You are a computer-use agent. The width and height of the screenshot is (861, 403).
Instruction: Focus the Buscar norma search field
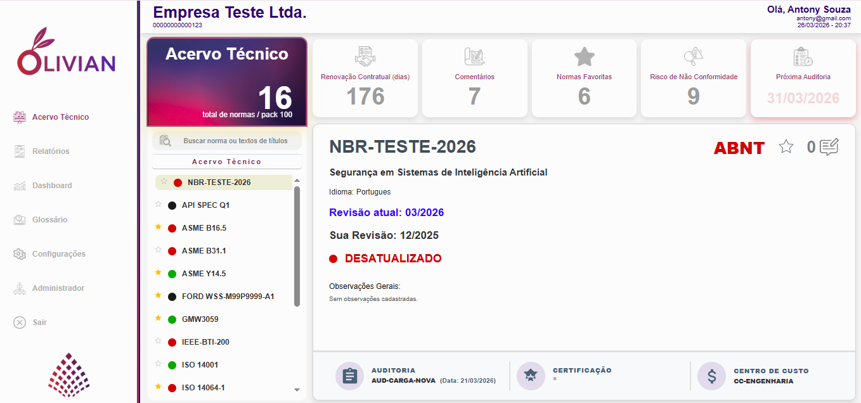[x=227, y=141]
